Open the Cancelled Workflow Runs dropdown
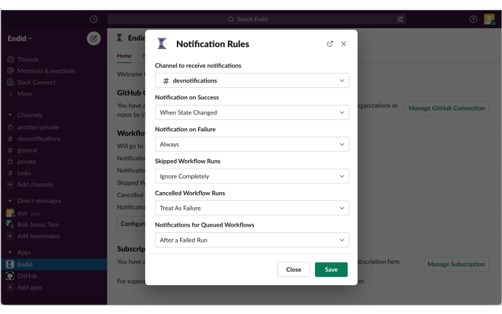The width and height of the screenshot is (502, 314). point(252,208)
